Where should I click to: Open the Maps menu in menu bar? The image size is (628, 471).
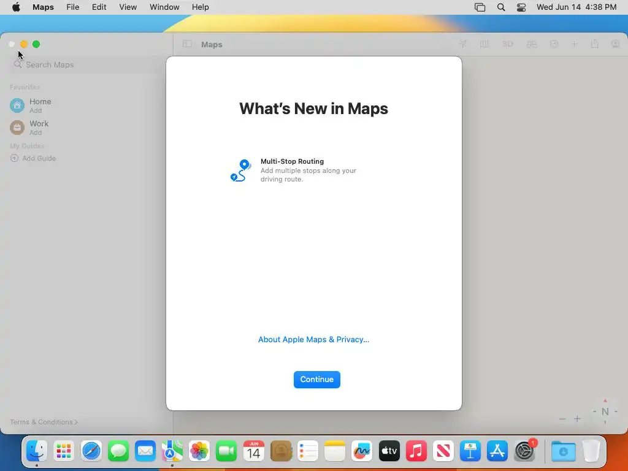44,7
